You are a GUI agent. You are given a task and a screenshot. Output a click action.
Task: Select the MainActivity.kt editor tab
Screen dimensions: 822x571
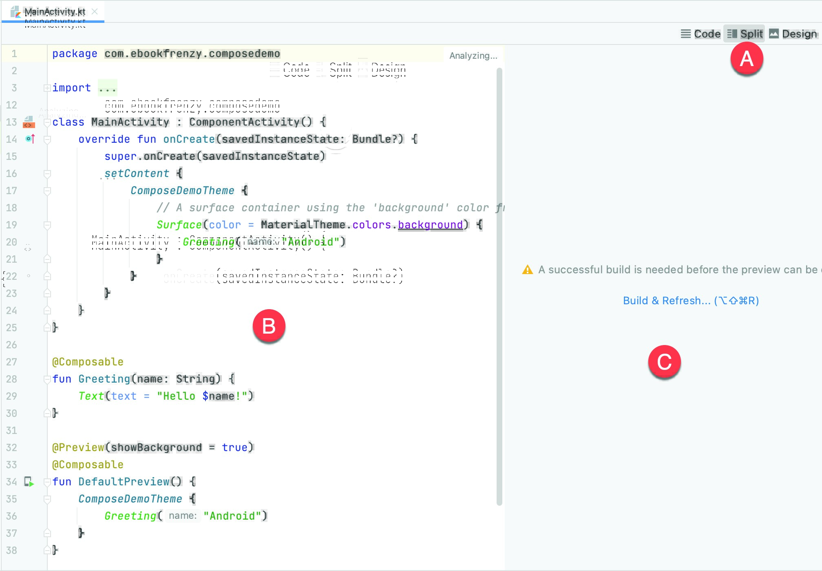pyautogui.click(x=53, y=12)
